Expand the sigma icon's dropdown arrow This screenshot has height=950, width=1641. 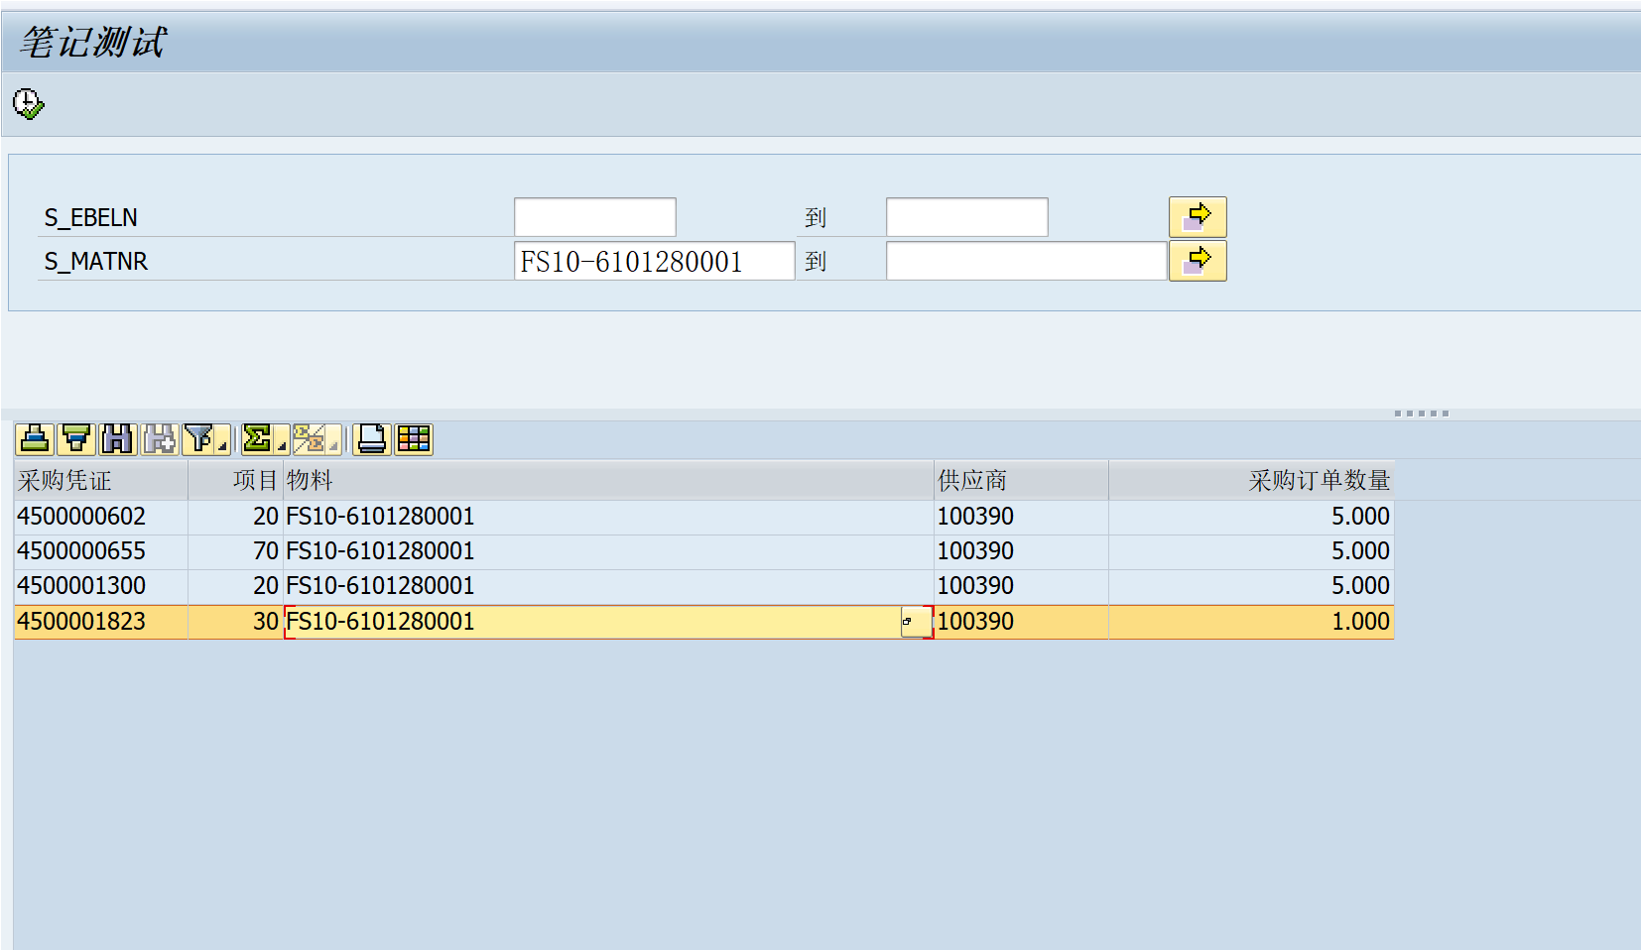[x=282, y=446]
